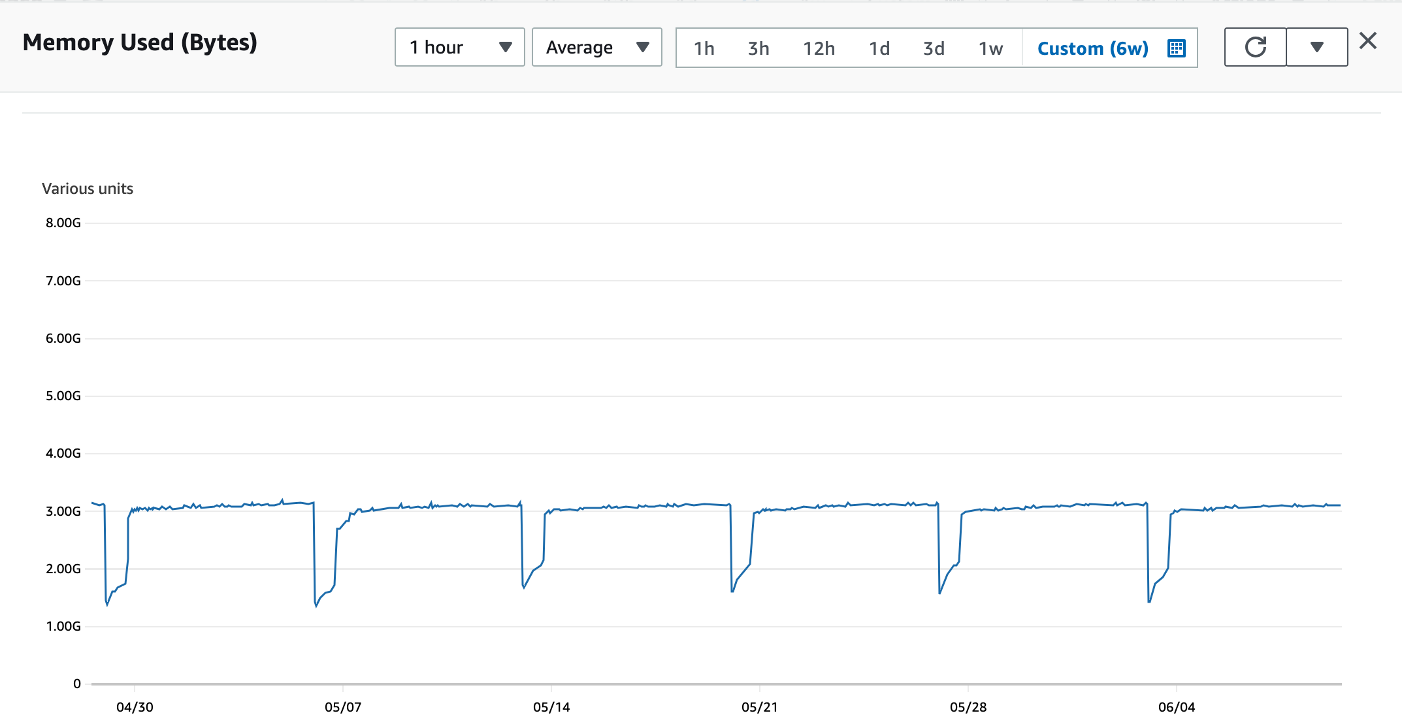Click the calendar grid icon beside Custom (6w)
The image size is (1402, 726).
pyautogui.click(x=1176, y=47)
